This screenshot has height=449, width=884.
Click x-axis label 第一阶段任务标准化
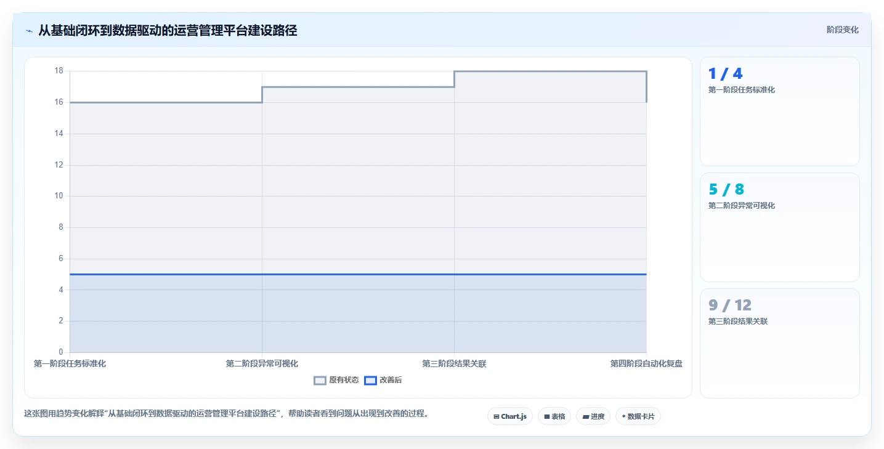coord(70,364)
